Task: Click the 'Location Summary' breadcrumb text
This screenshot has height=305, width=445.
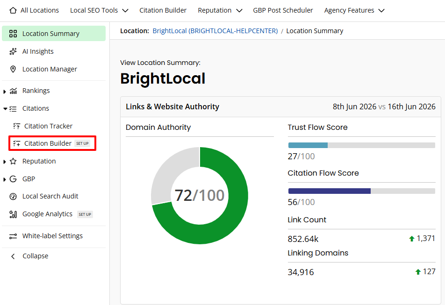Action: tap(315, 31)
